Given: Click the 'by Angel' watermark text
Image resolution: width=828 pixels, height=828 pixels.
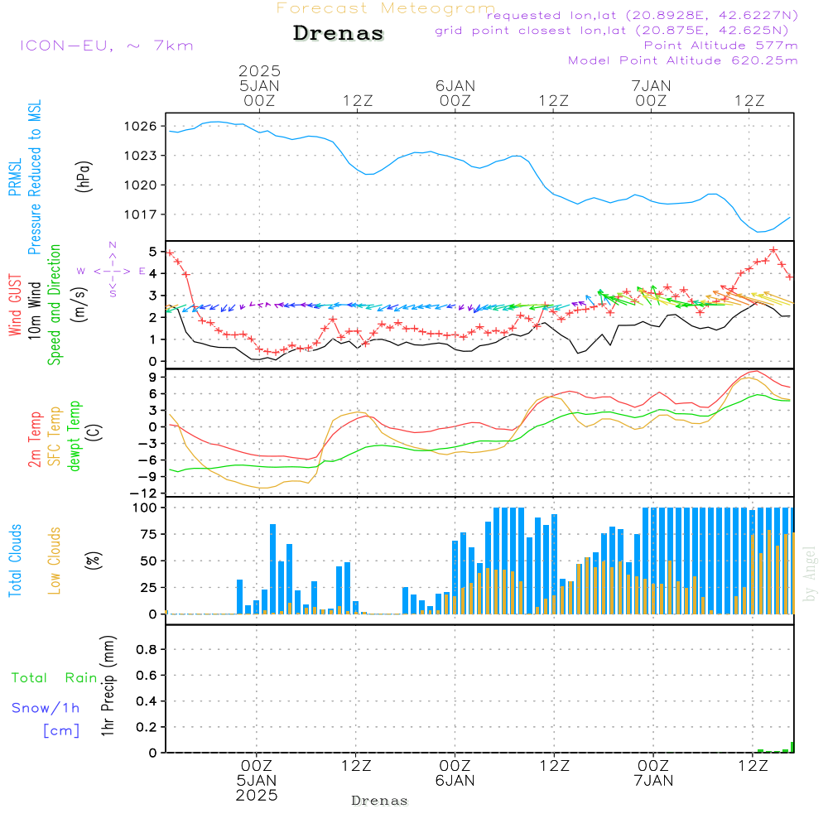Looking at the screenshot, I should pyautogui.click(x=810, y=574).
